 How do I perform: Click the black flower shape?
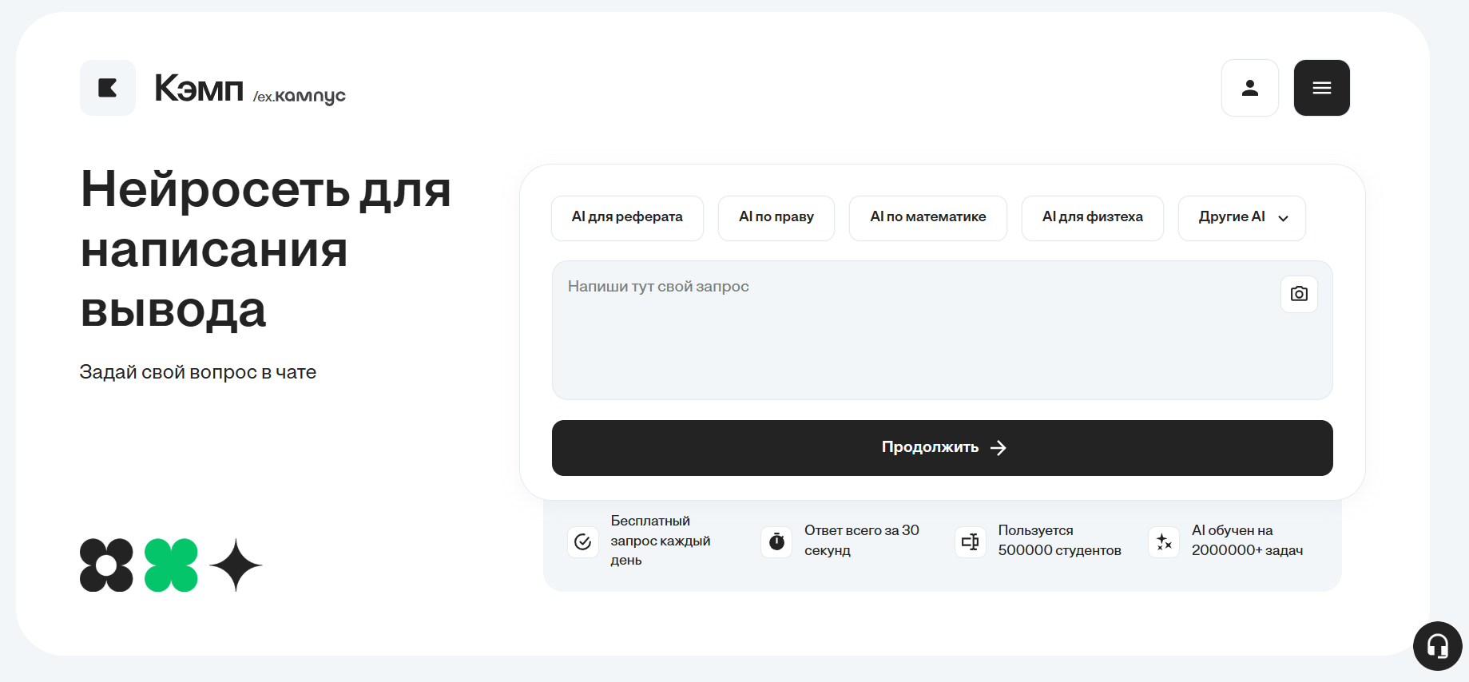106,565
